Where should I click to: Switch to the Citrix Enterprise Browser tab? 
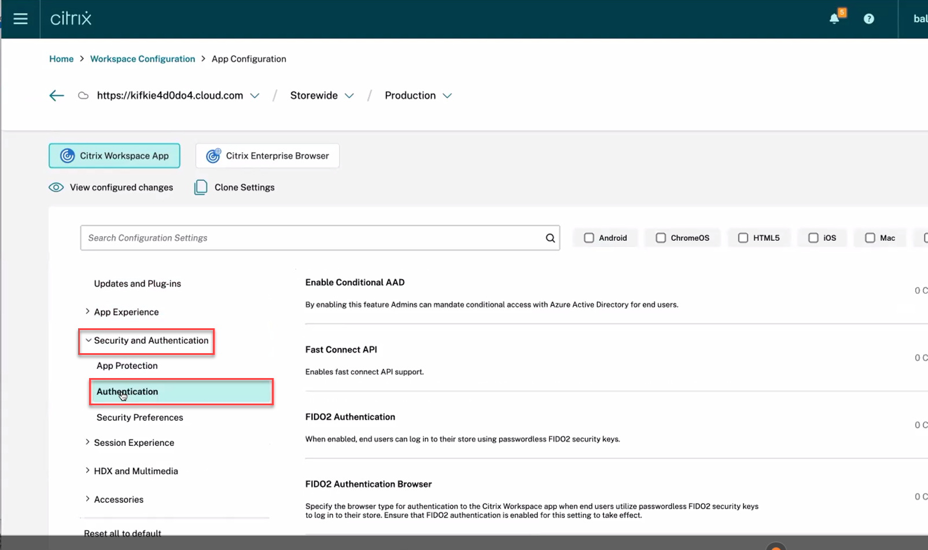(267, 155)
